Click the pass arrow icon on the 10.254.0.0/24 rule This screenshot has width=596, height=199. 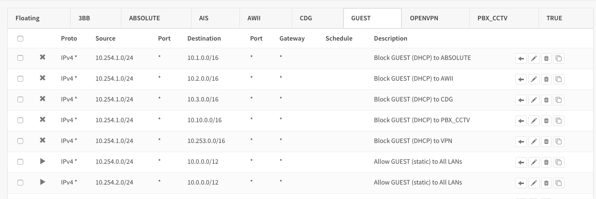point(43,161)
